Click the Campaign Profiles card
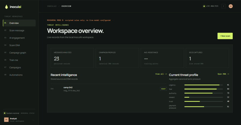The image size is (241, 125). coord(117,58)
